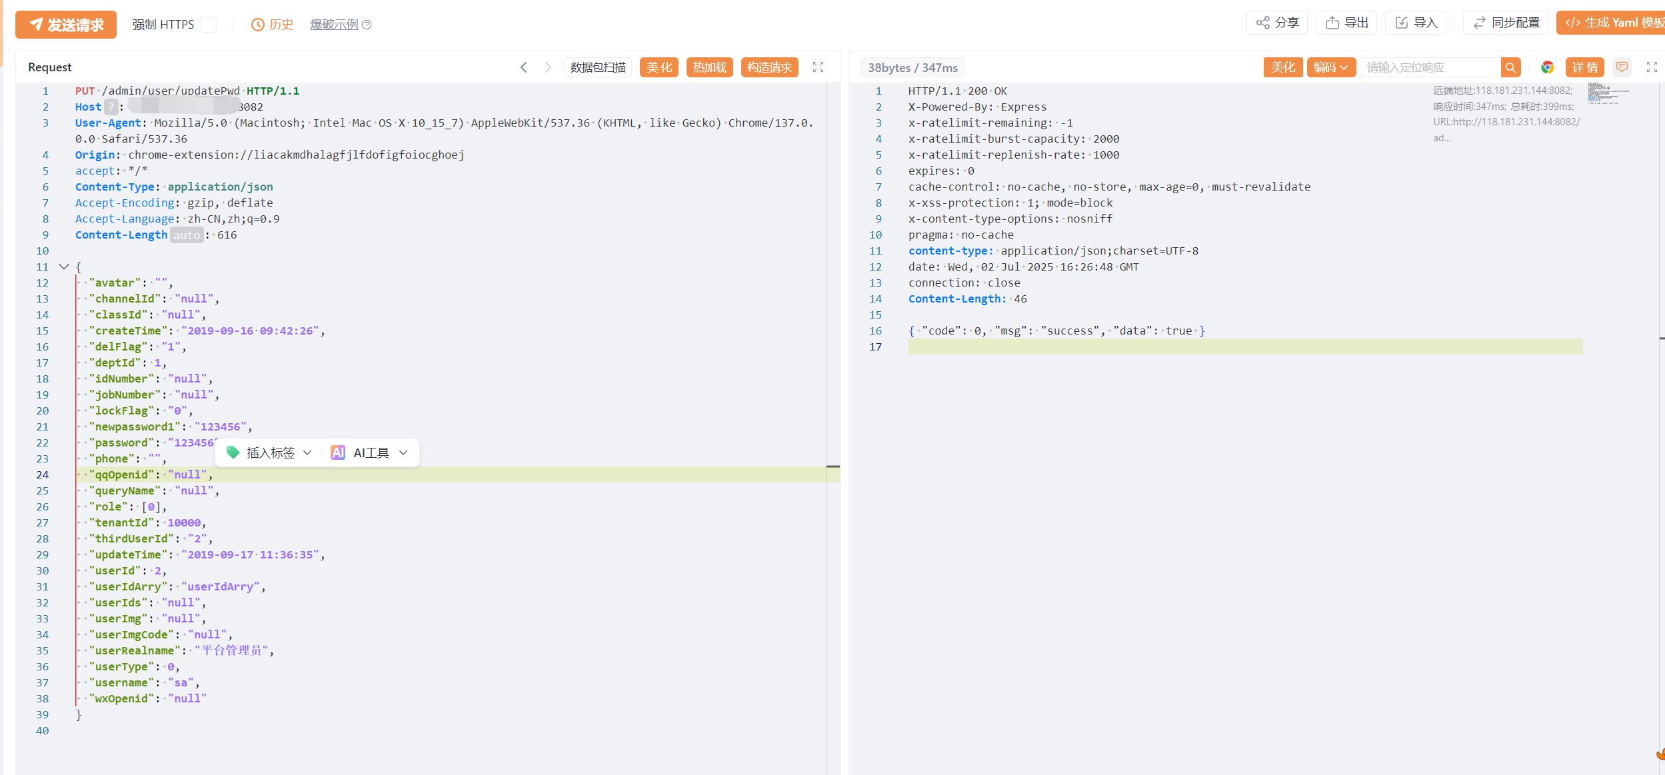Click the response minimap thumbnail
The width and height of the screenshot is (1665, 775).
click(x=1608, y=93)
